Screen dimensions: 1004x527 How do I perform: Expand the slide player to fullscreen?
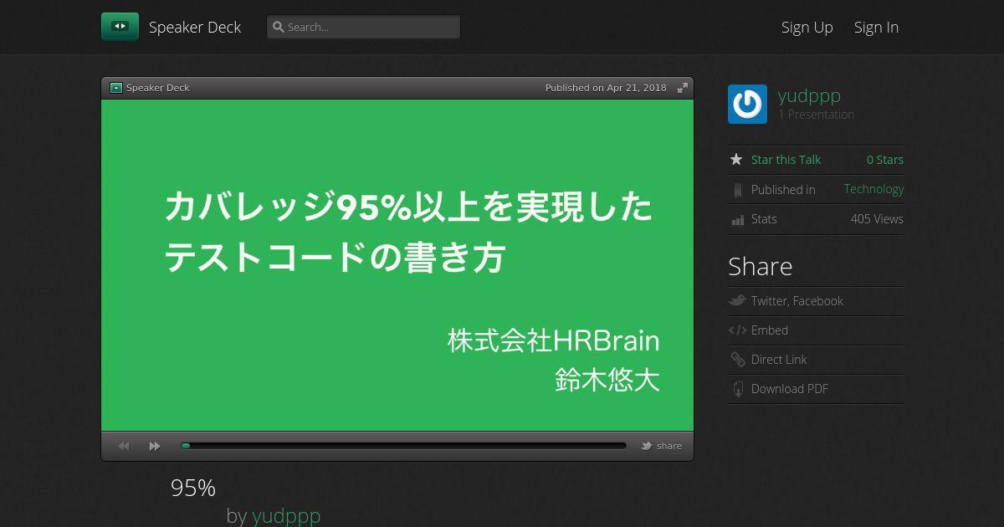click(683, 88)
